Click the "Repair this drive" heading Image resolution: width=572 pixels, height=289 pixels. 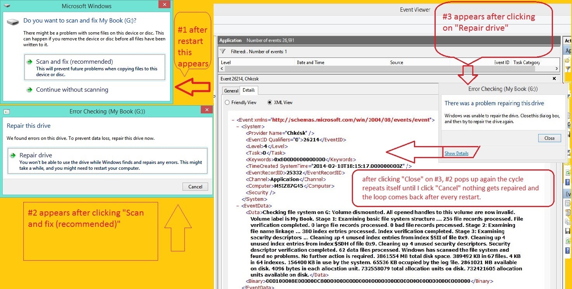29,126
